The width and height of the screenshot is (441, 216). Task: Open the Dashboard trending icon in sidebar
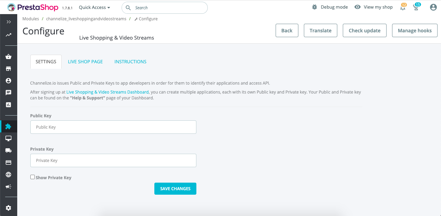coord(9,35)
